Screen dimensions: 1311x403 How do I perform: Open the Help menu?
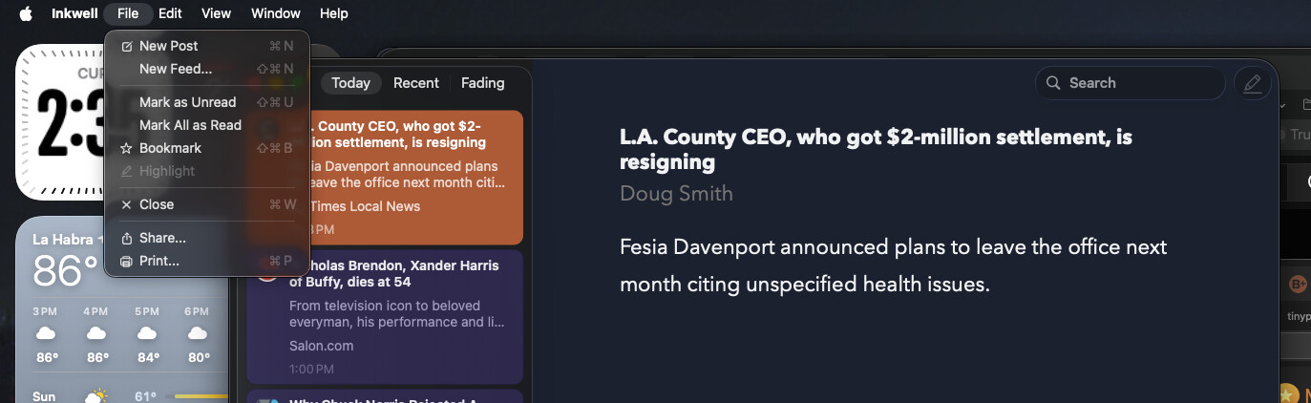[334, 13]
